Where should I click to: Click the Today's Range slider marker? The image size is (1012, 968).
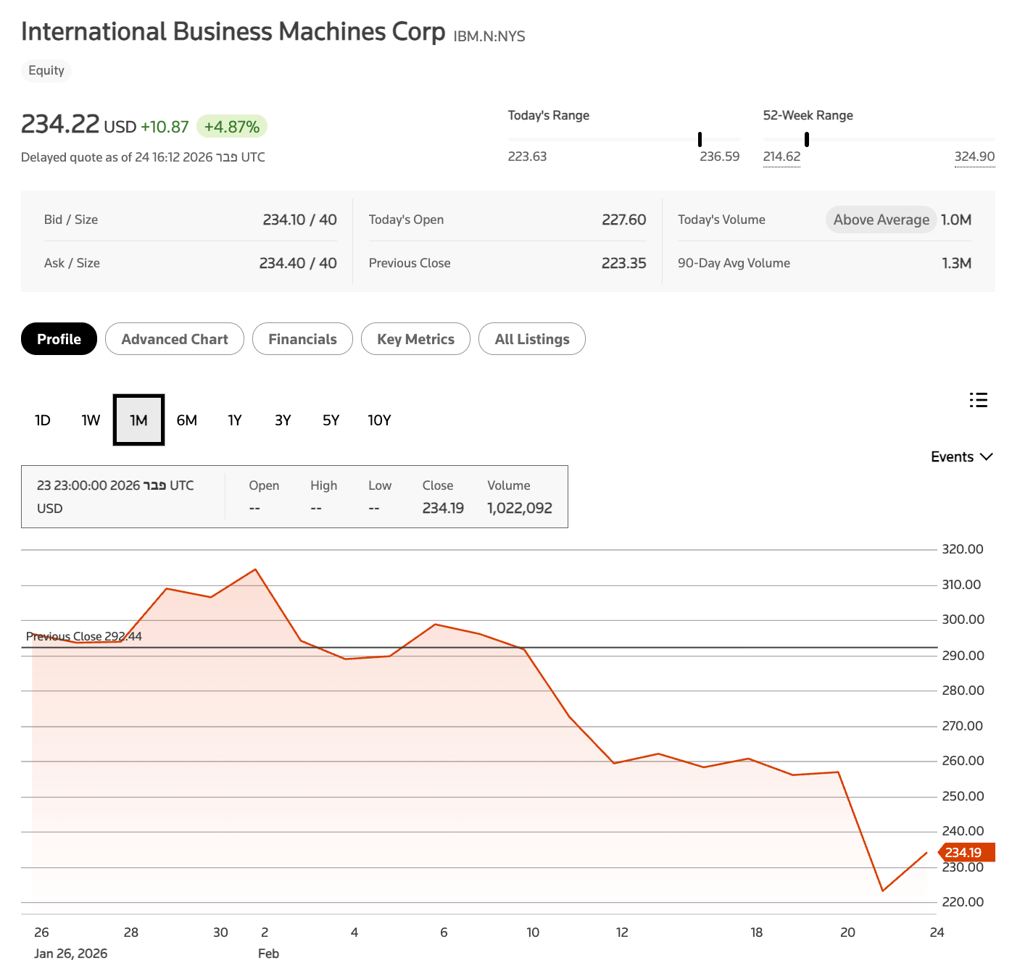700,139
